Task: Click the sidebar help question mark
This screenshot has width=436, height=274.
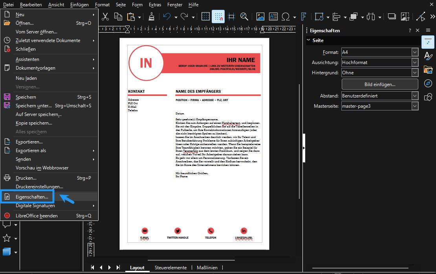Action: tap(410, 30)
